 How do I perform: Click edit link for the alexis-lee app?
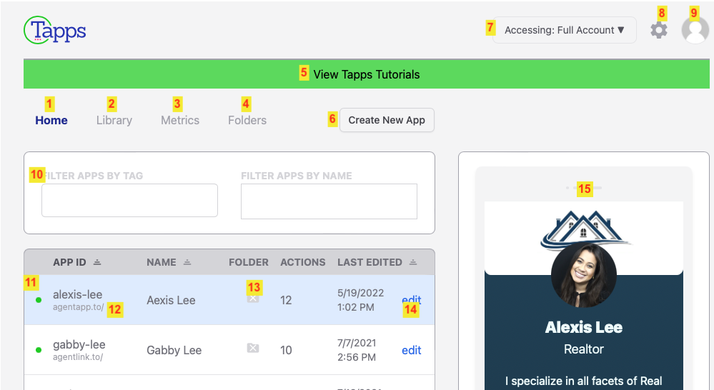(411, 300)
